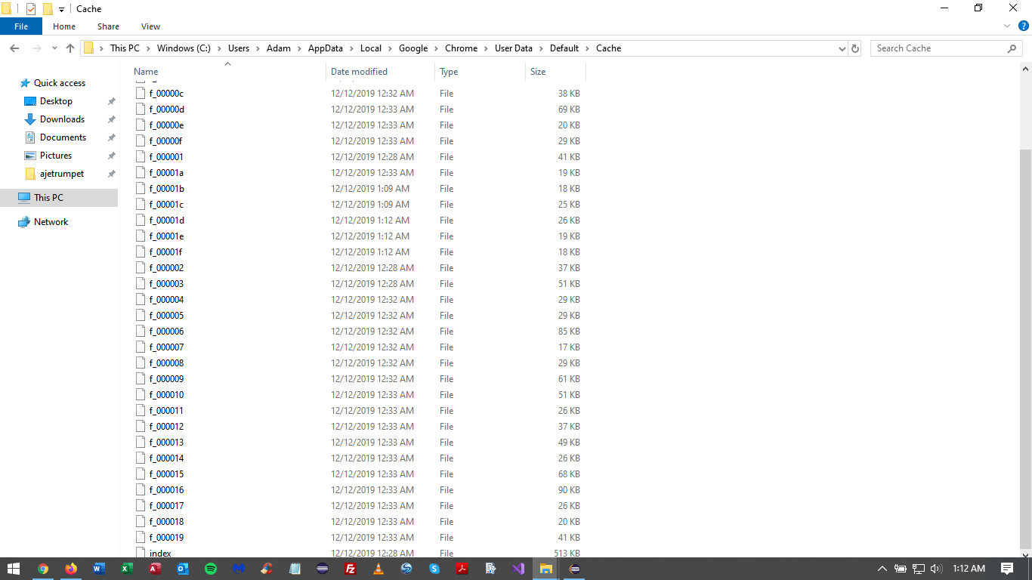Screen dimensions: 1032x580
Task: Select the file f_00001a
Action: click(166, 173)
